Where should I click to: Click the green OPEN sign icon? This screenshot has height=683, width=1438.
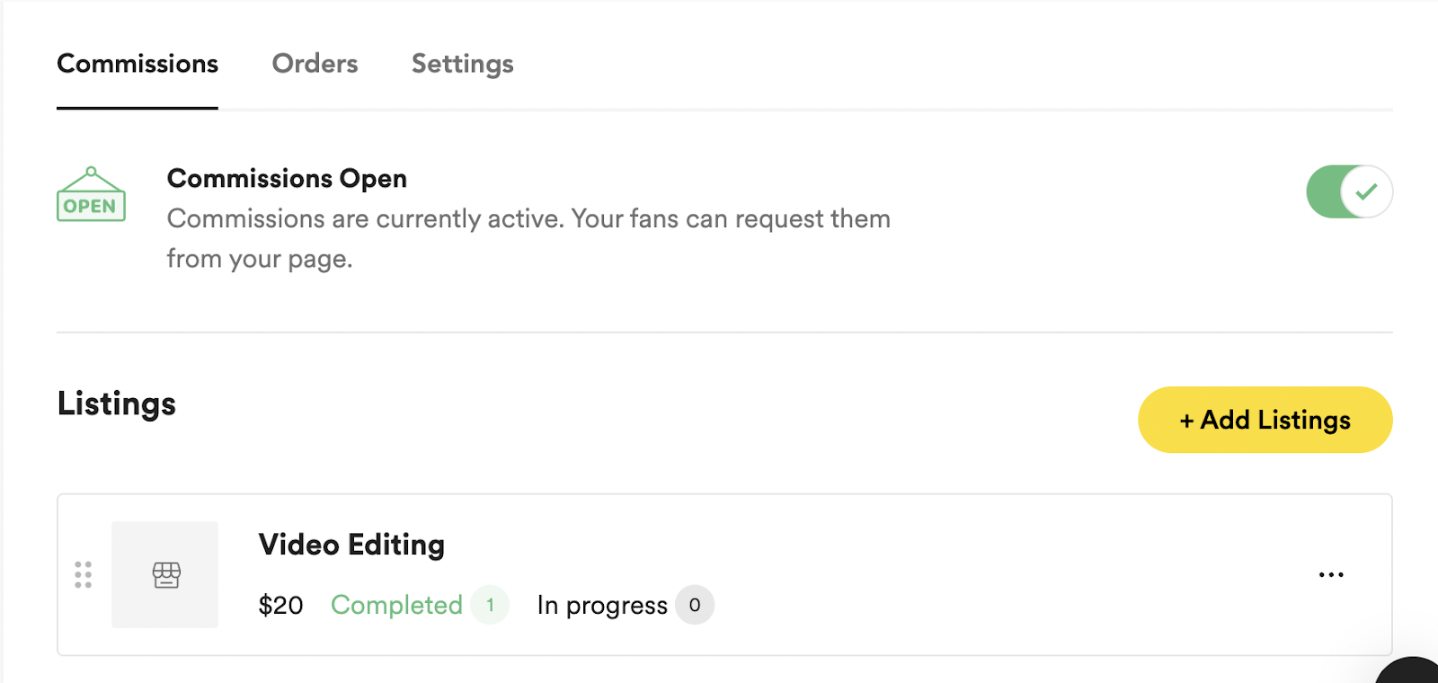click(91, 195)
